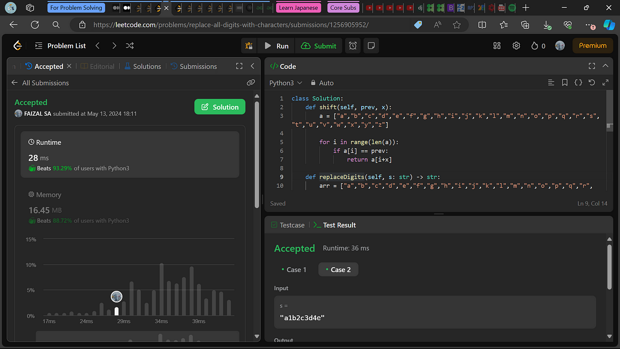620x349 pixels.
Task: Close the Accepted tab
Action: pyautogui.click(x=69, y=66)
